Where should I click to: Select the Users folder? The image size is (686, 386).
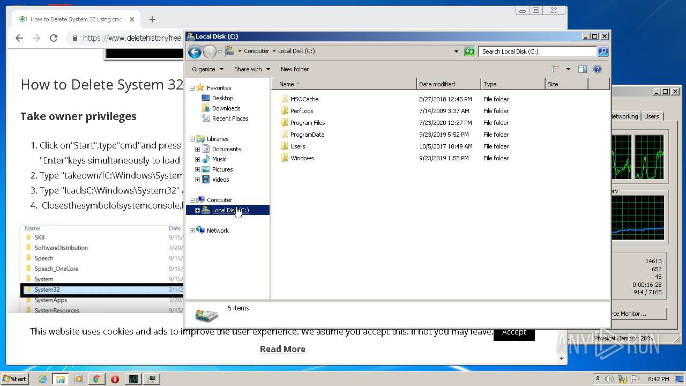pos(297,146)
